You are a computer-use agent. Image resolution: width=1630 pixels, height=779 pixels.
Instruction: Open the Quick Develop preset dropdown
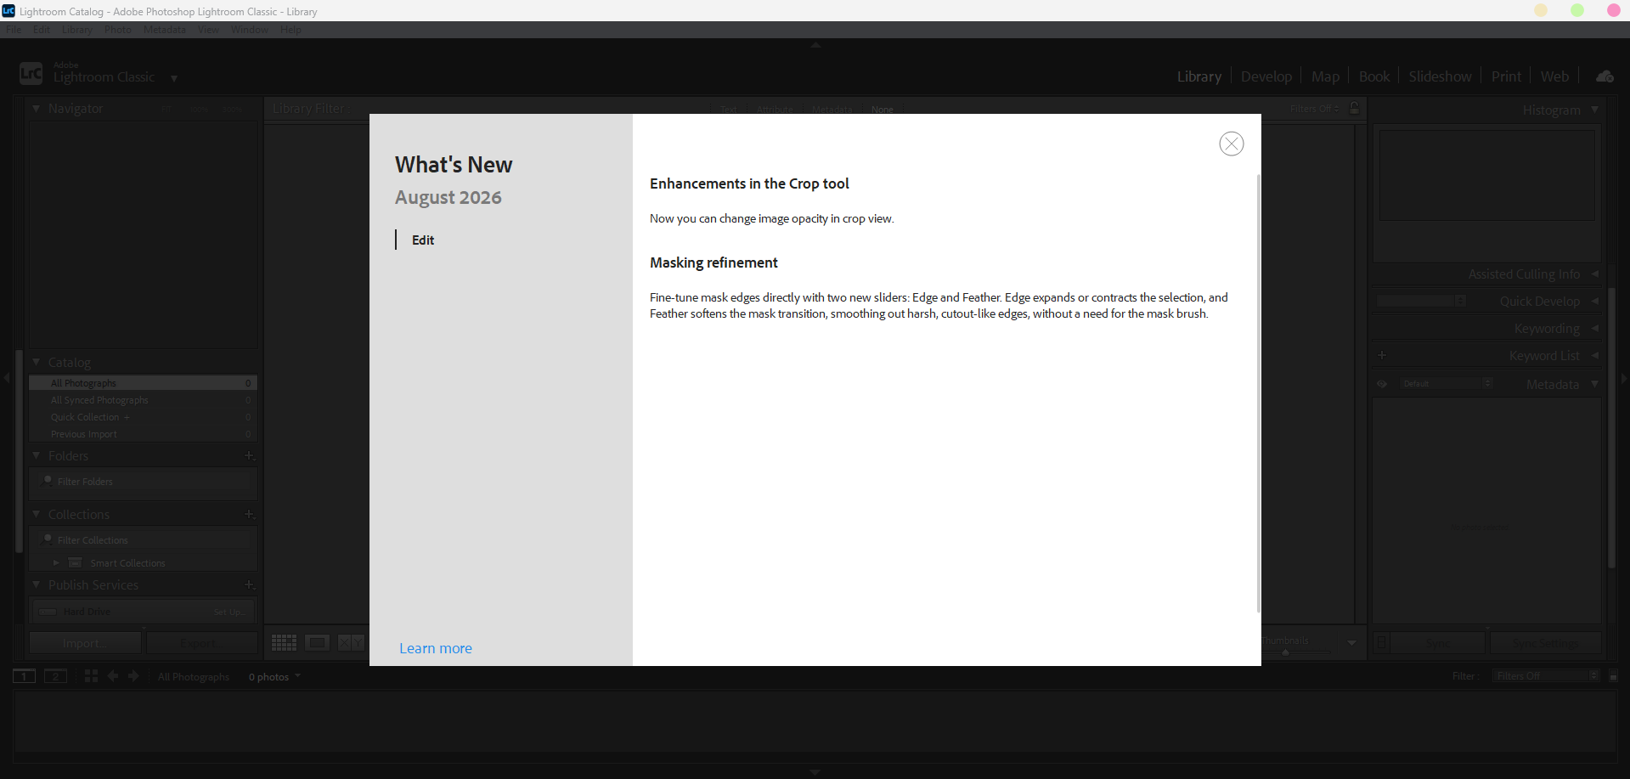tap(1421, 301)
